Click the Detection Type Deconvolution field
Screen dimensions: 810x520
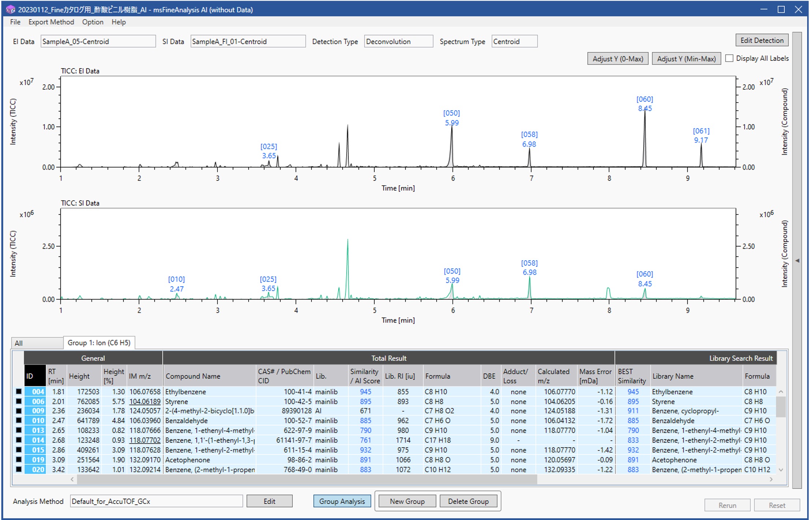pyautogui.click(x=399, y=41)
